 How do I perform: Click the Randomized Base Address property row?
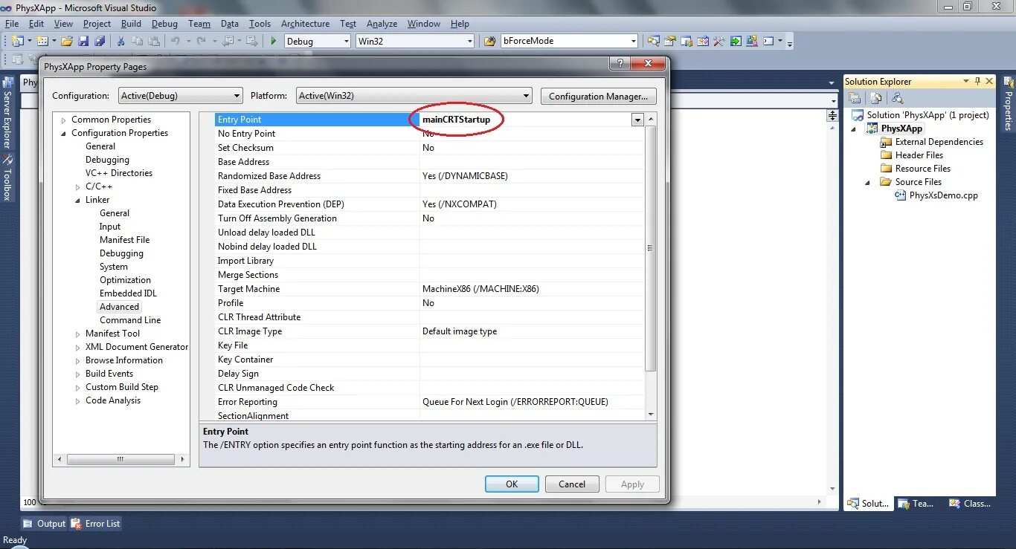pyautogui.click(x=430, y=176)
